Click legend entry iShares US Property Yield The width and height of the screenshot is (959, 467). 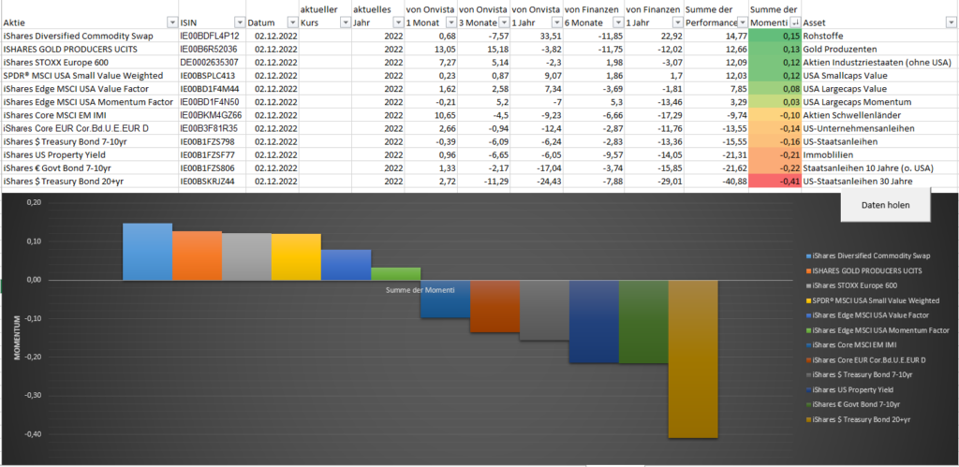click(x=850, y=389)
